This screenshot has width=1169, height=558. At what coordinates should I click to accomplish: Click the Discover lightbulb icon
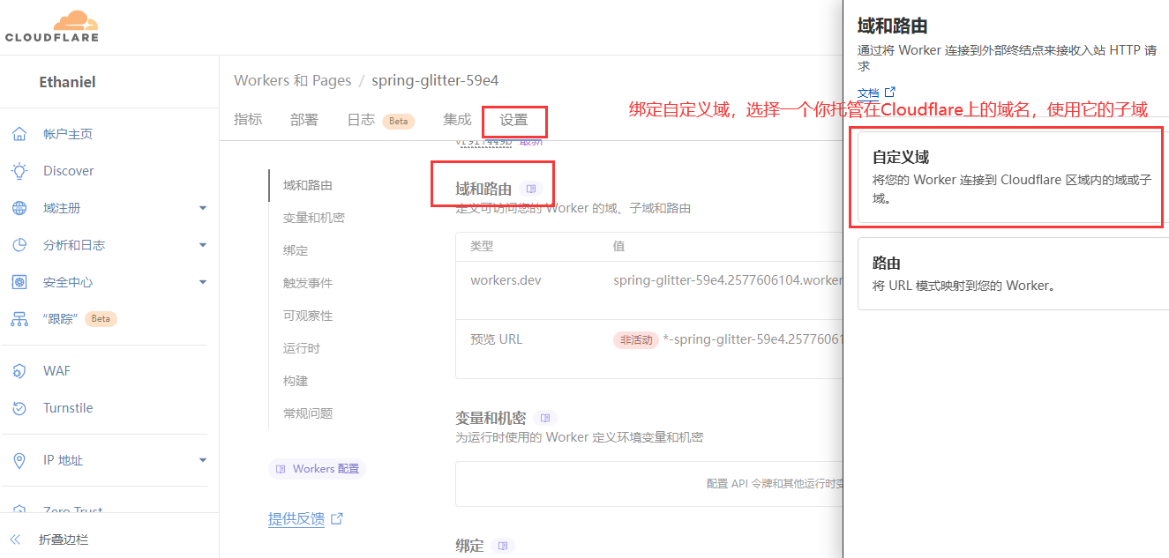(19, 171)
